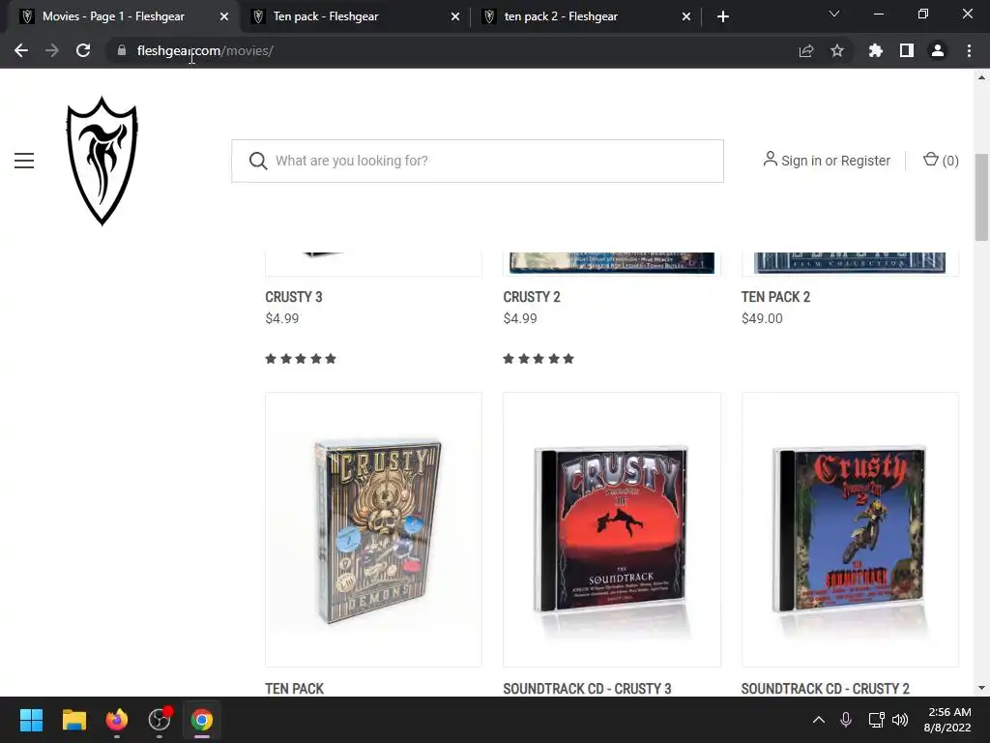This screenshot has height=743, width=990.
Task: Open the shopping cart (0)
Action: [941, 161]
